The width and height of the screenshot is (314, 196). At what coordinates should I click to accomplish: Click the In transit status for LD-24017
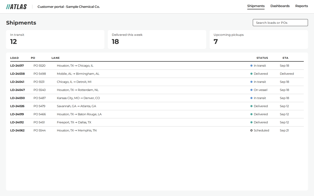pyautogui.click(x=258, y=66)
